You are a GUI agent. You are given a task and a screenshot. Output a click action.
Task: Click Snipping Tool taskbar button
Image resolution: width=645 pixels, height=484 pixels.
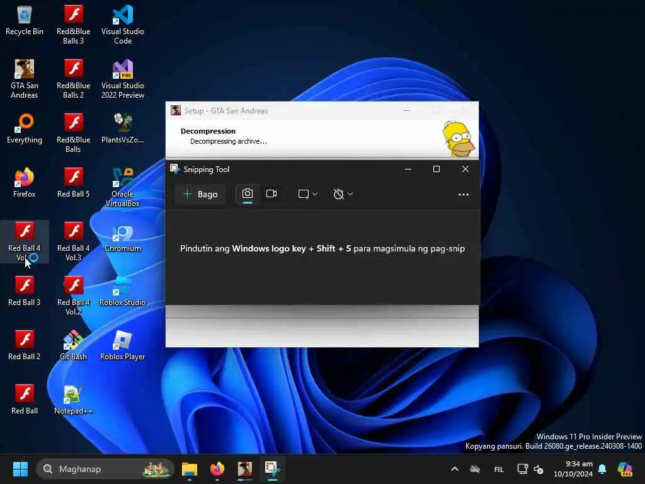pyautogui.click(x=272, y=469)
